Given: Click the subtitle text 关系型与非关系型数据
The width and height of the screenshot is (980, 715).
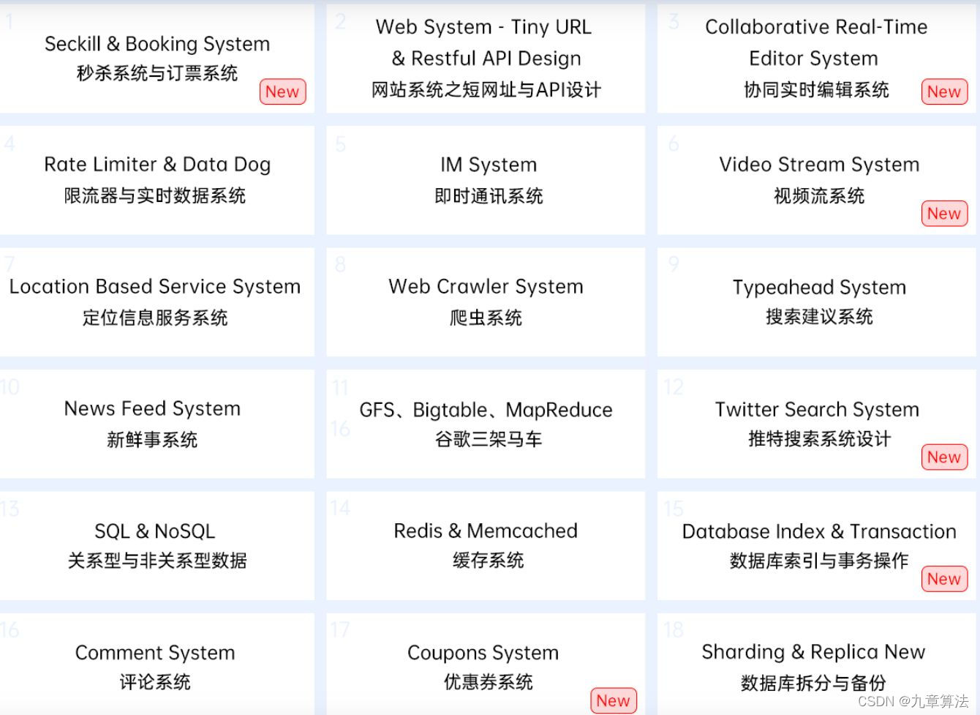Looking at the screenshot, I should [x=157, y=561].
